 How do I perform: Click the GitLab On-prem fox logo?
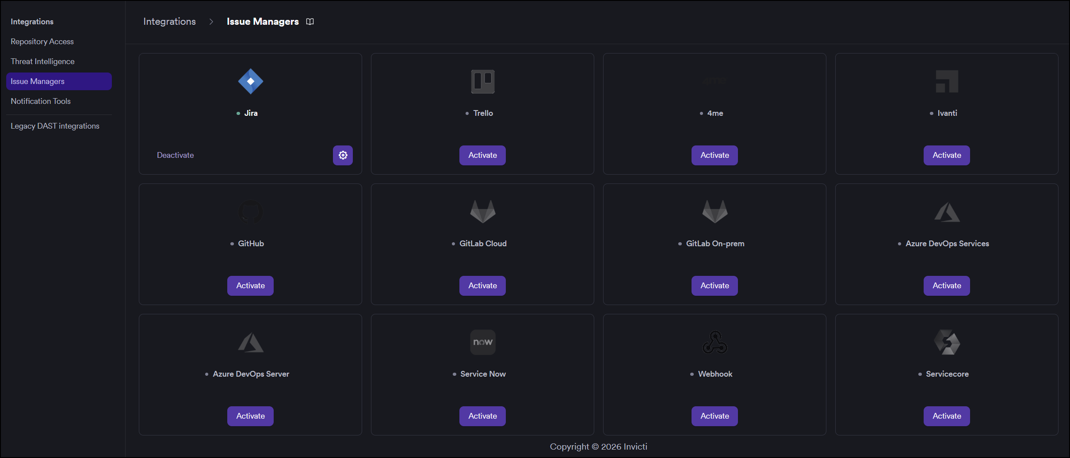[715, 212]
